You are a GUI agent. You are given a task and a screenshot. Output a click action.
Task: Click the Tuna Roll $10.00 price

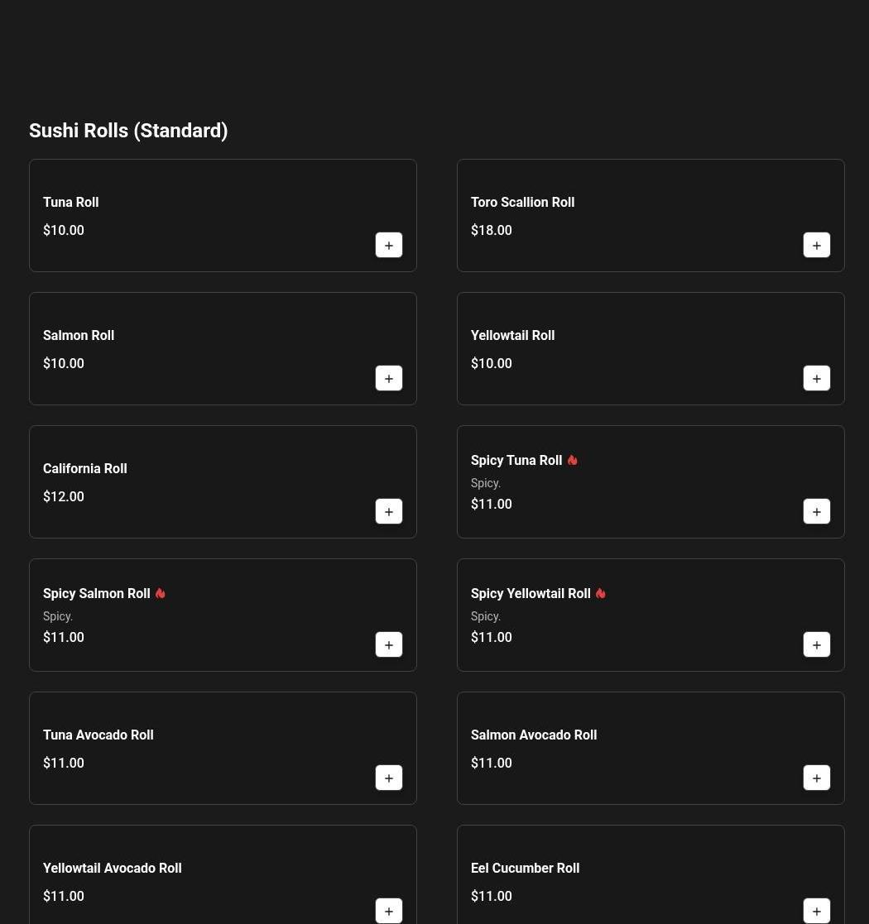[64, 230]
